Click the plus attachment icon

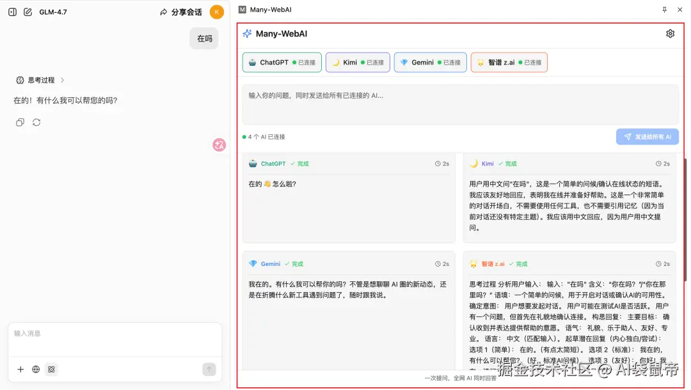coord(20,369)
